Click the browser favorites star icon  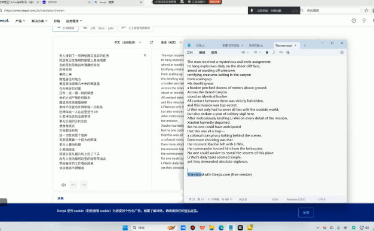click(366, 11)
